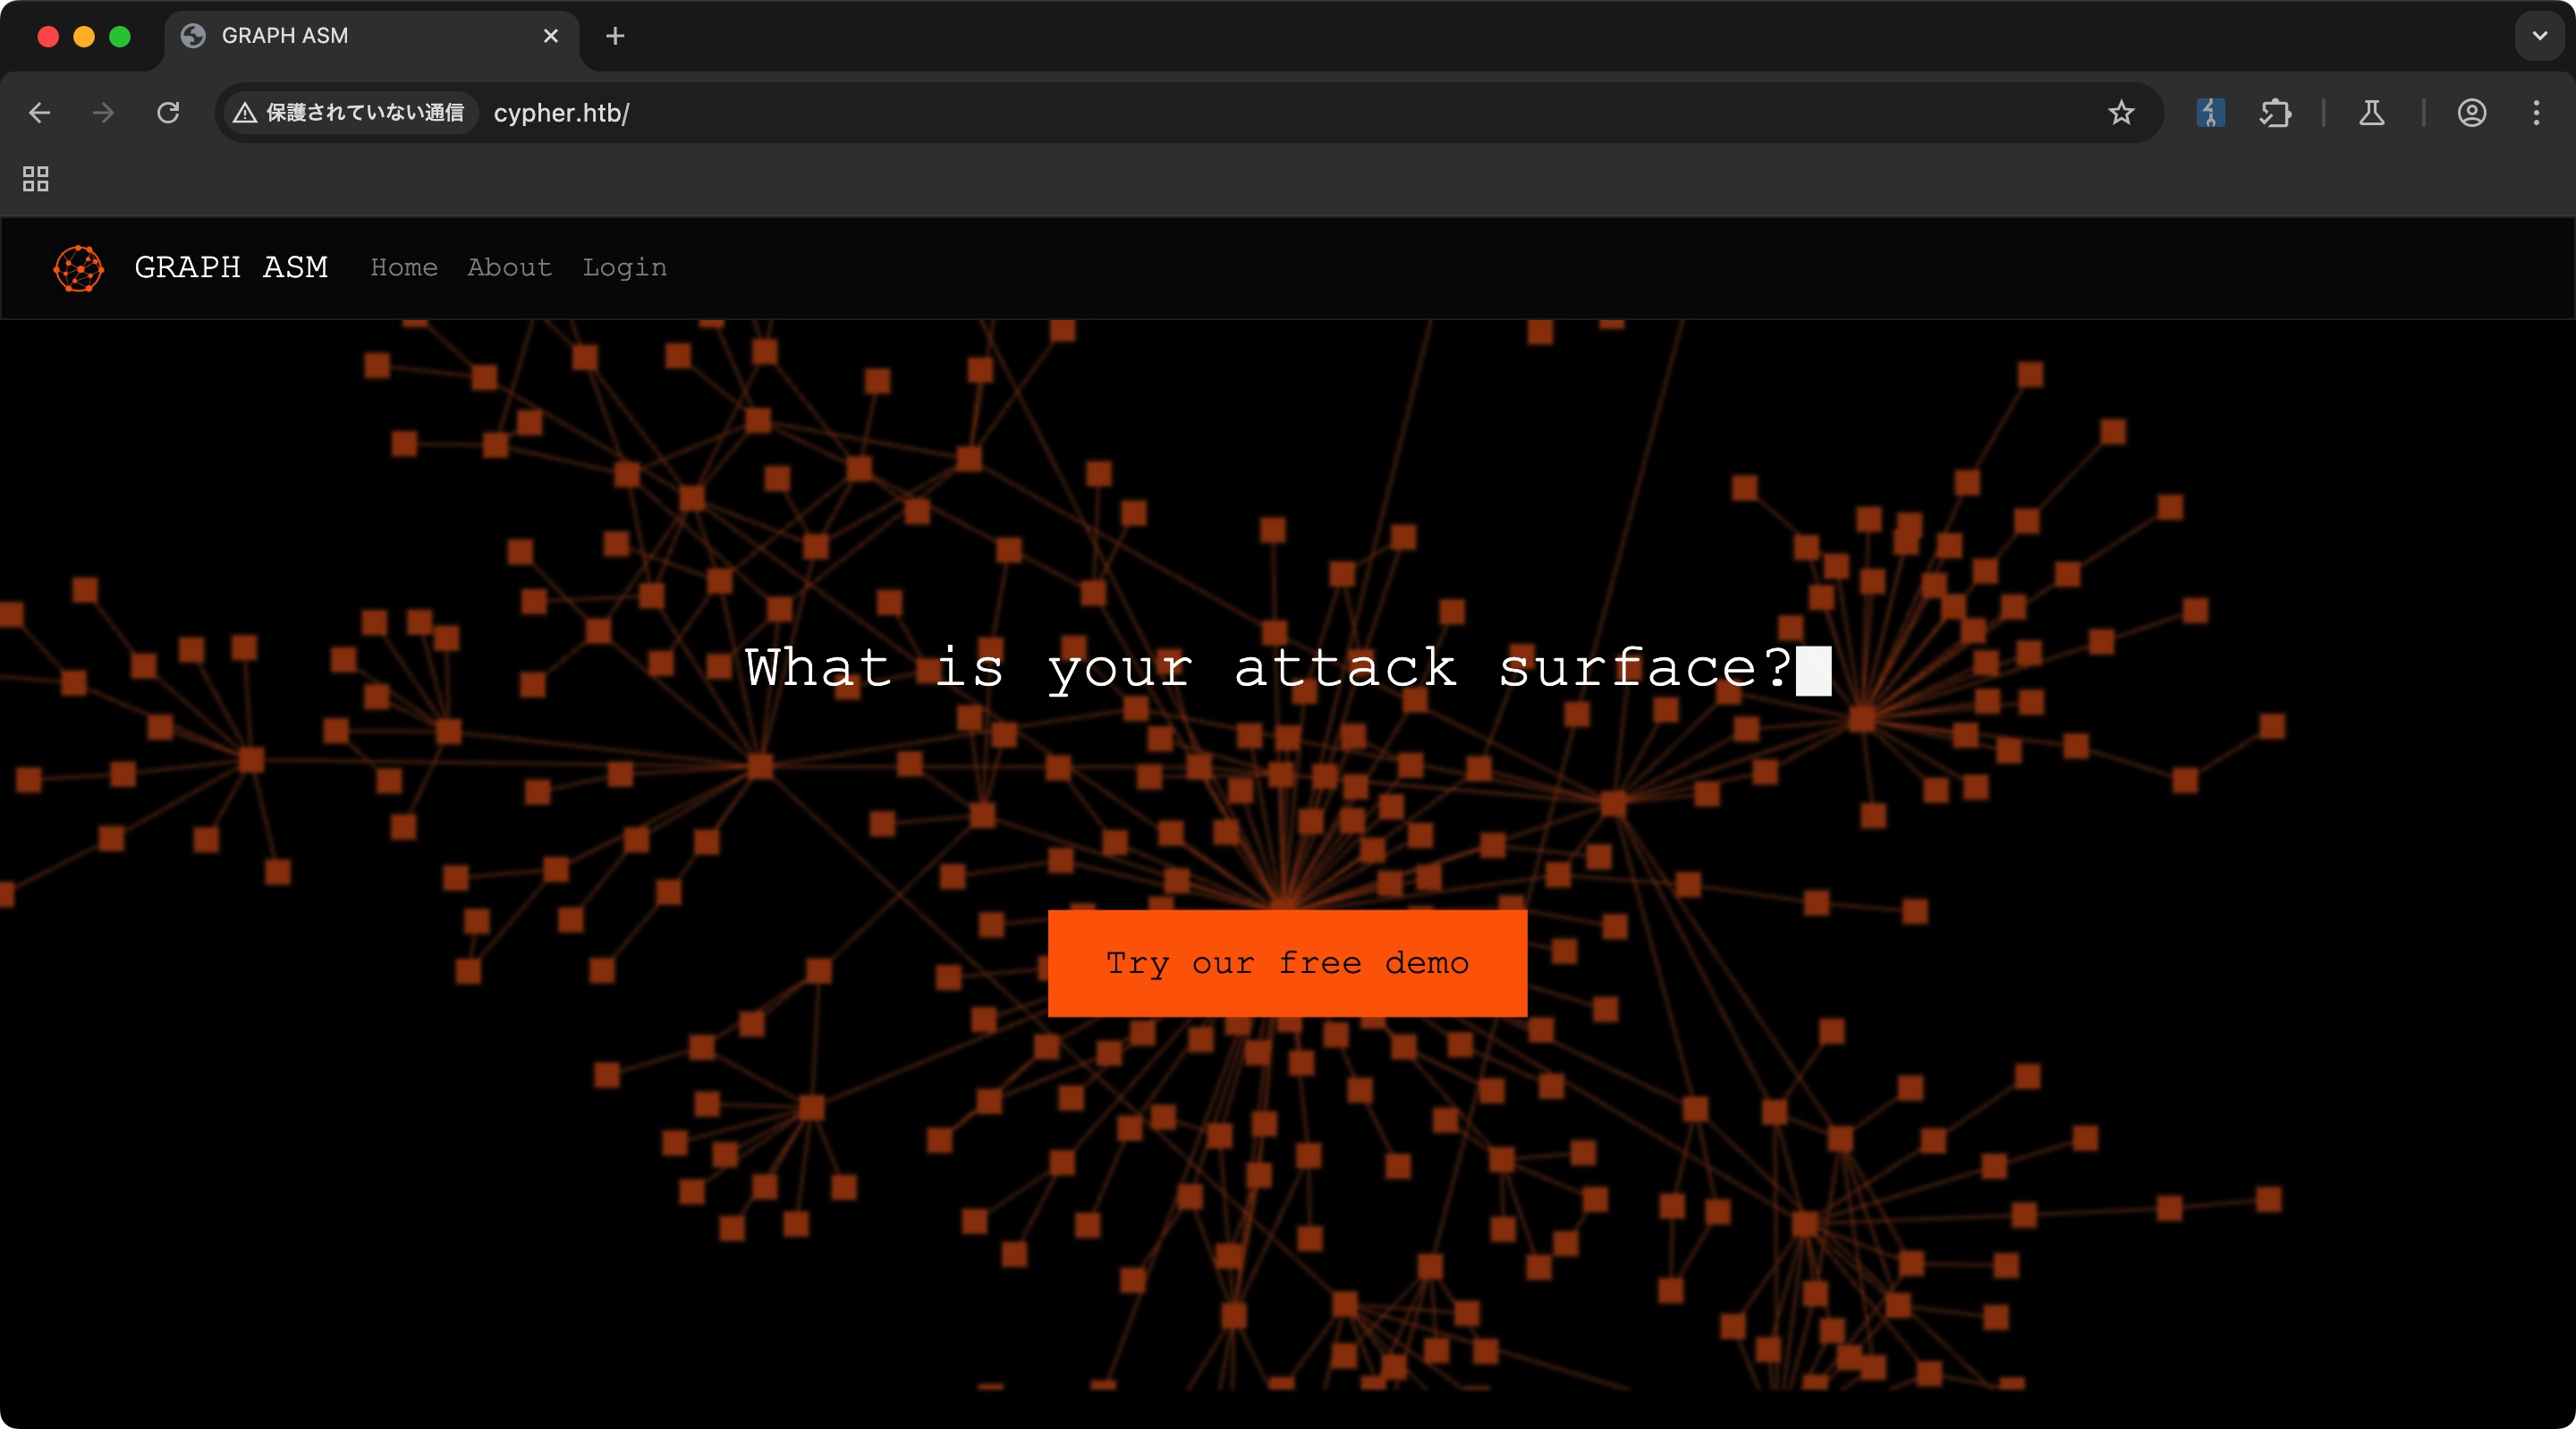The width and height of the screenshot is (2576, 1429).
Task: Click the GRAPH ASM orange globe logo
Action: pyautogui.click(x=78, y=268)
